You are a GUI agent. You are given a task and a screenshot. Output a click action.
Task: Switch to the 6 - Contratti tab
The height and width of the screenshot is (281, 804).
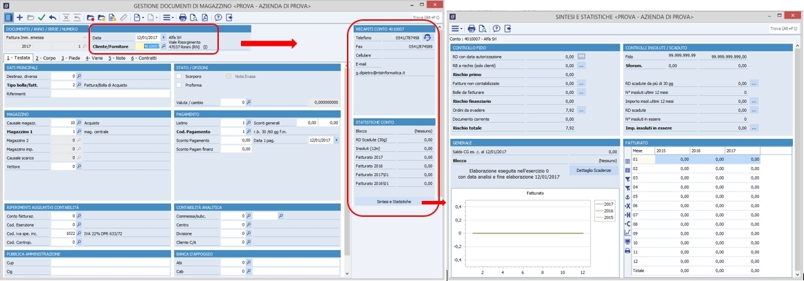[x=144, y=58]
